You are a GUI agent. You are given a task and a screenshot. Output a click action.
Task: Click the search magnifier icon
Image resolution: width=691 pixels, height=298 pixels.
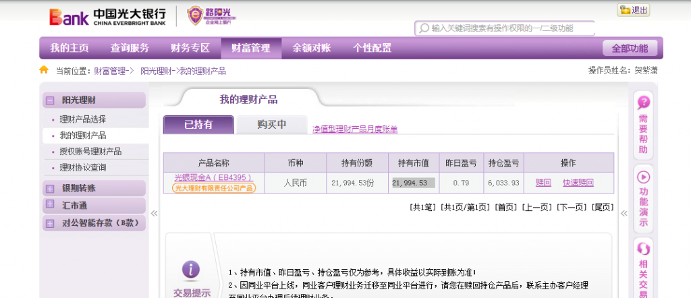pyautogui.click(x=424, y=28)
